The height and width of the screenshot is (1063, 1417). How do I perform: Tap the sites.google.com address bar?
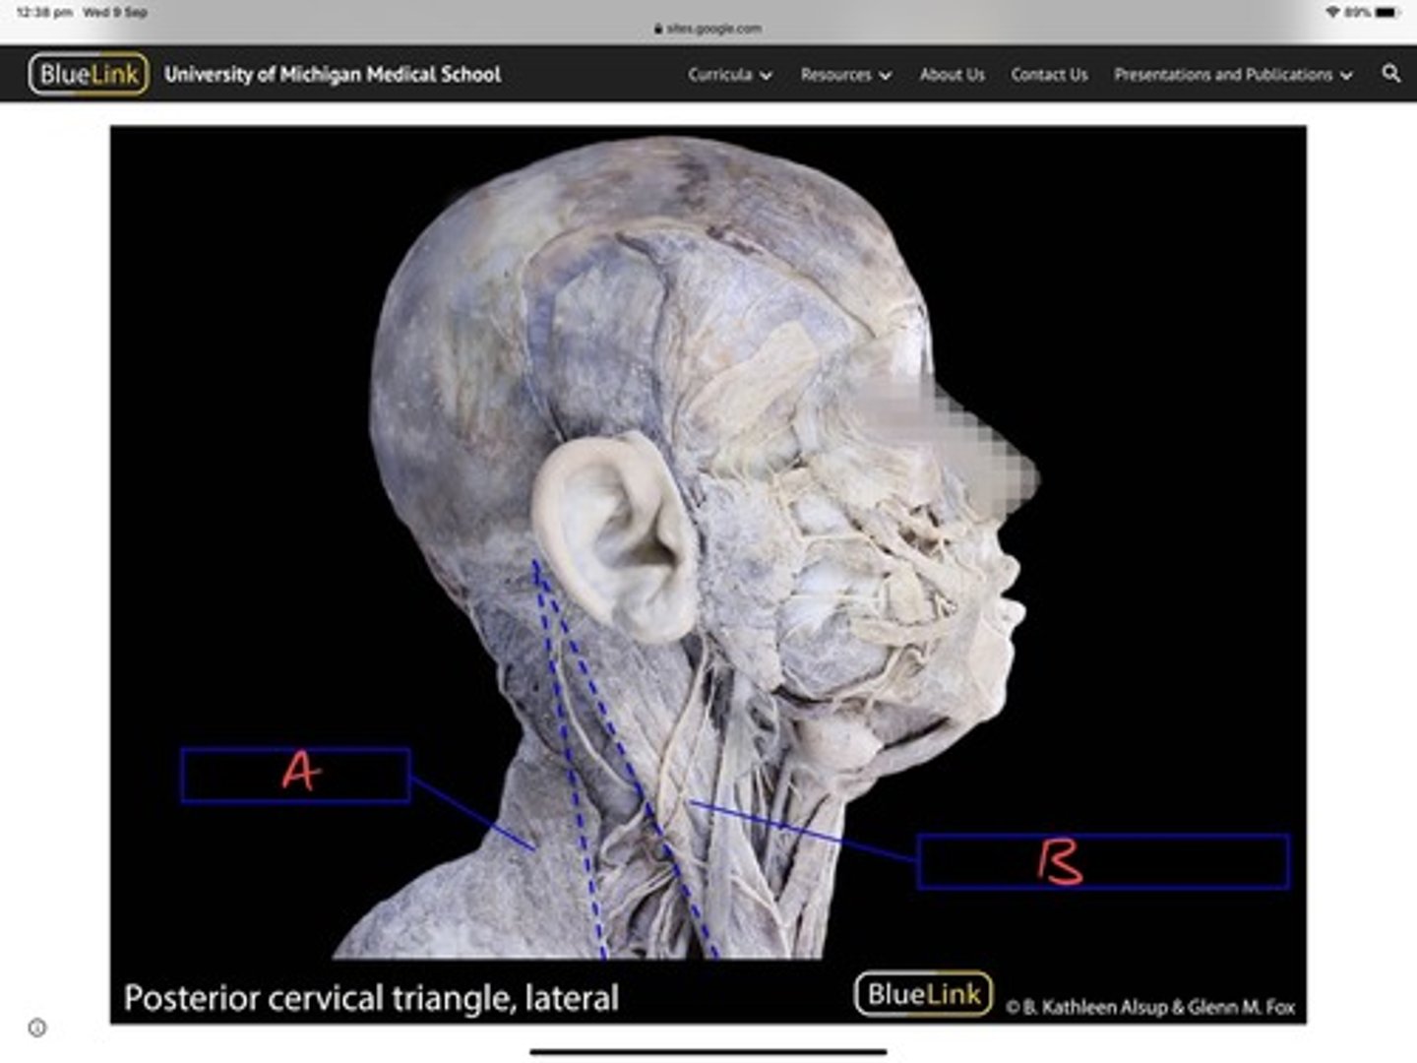[x=708, y=29]
